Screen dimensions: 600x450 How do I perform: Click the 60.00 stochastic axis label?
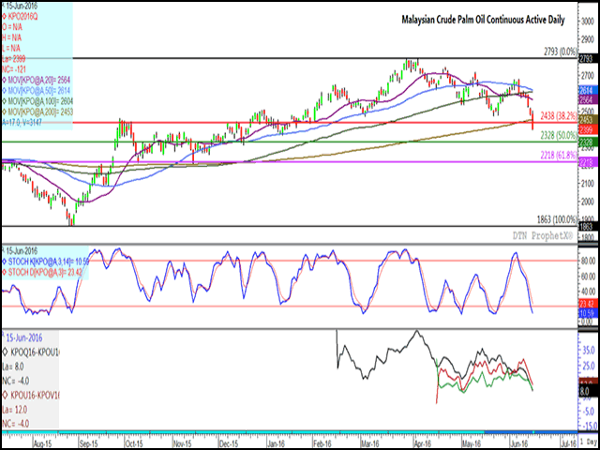pos(588,276)
